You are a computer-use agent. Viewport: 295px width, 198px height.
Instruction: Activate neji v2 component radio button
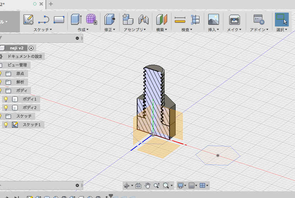(31, 48)
